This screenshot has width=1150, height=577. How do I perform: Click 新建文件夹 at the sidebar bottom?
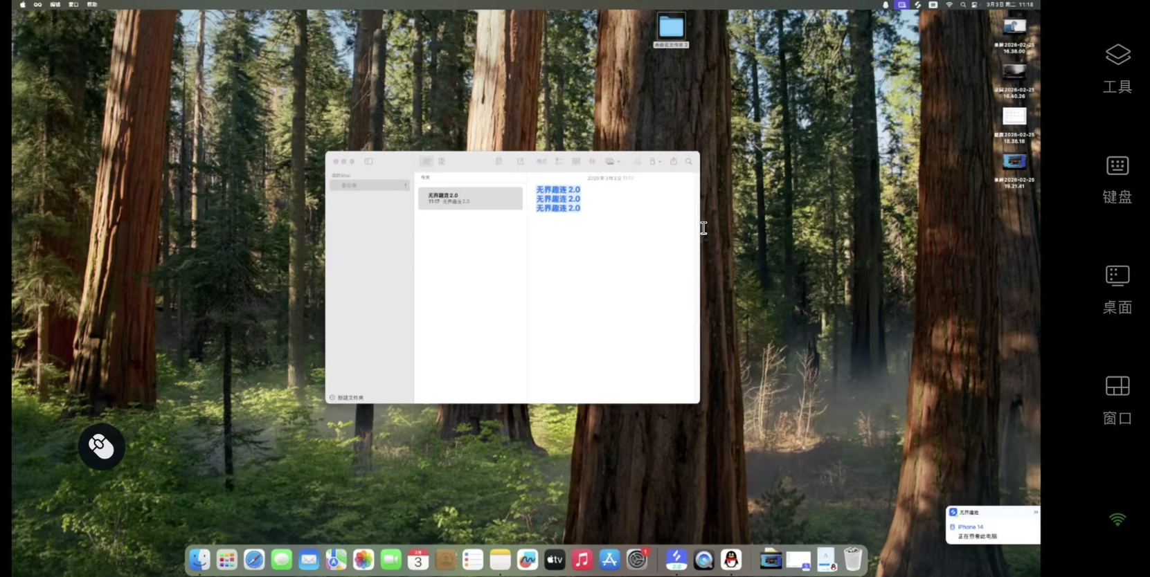tap(347, 398)
